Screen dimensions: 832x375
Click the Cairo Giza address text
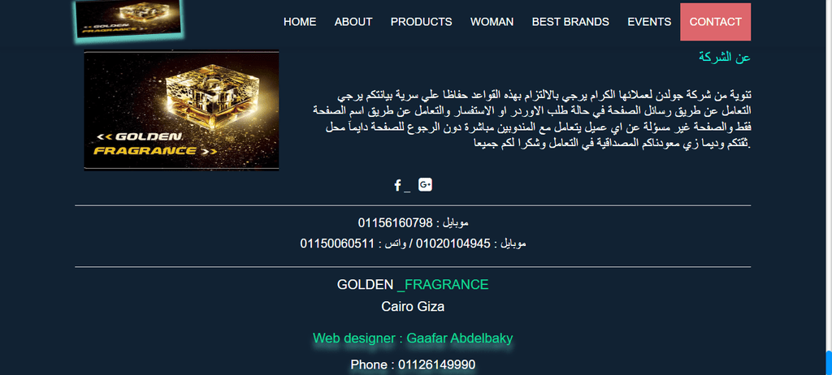(413, 307)
